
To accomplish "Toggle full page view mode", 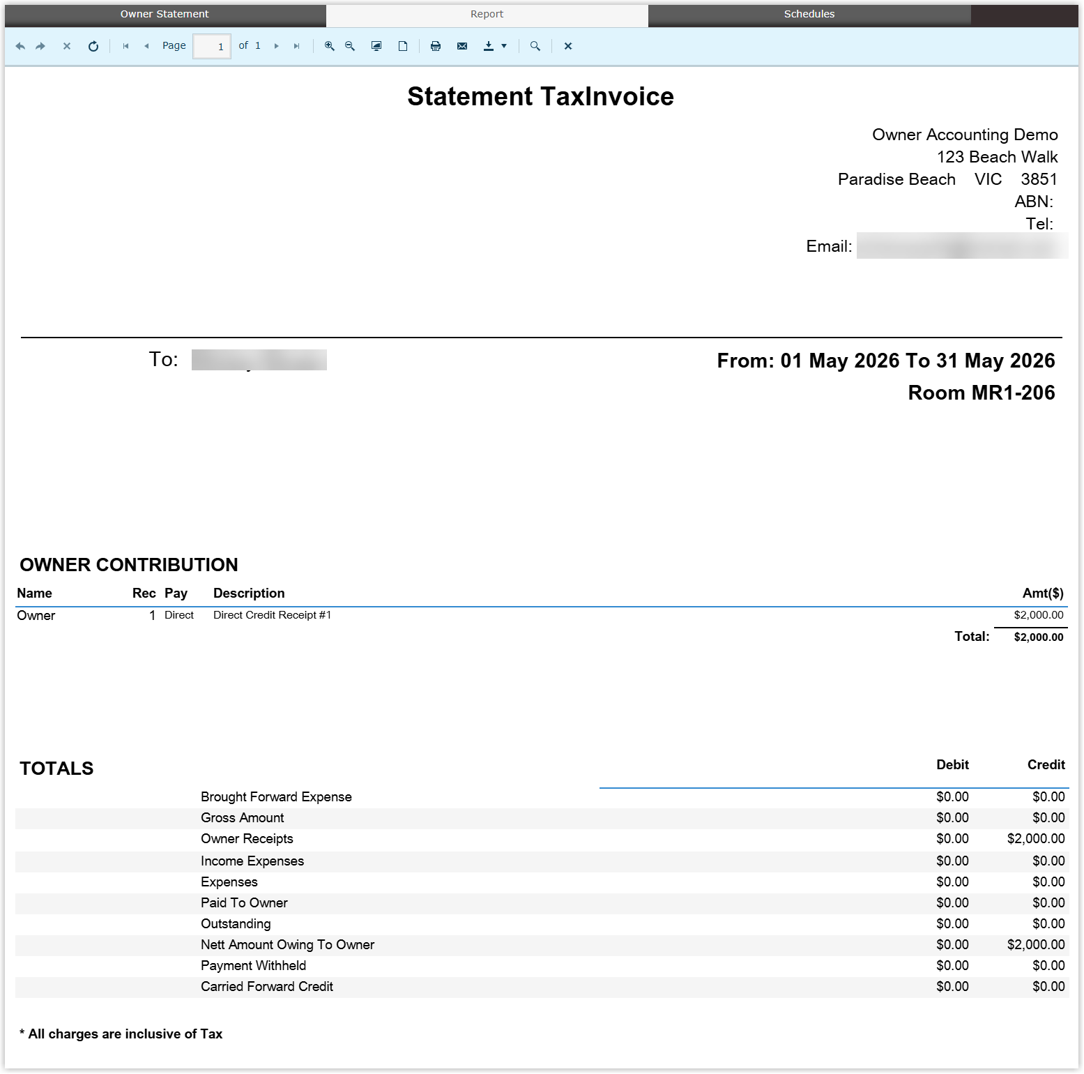I will click(x=376, y=46).
